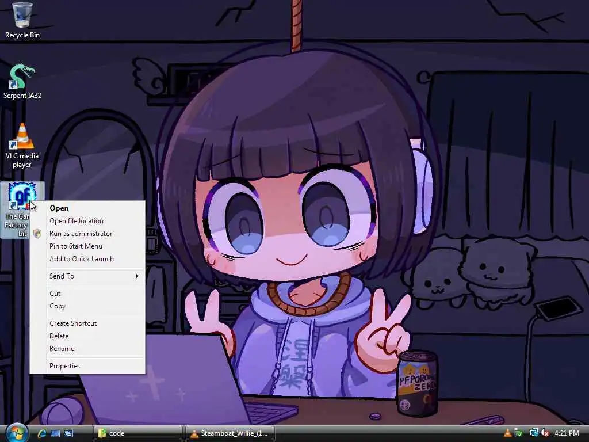Open Properties from the context menu
This screenshot has width=589, height=442.
coord(87,366)
